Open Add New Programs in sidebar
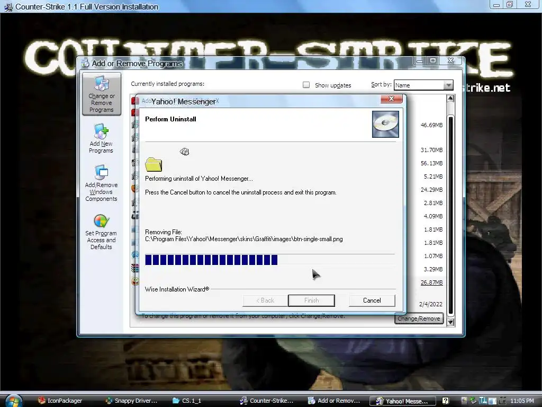This screenshot has height=407, width=542. (101, 138)
